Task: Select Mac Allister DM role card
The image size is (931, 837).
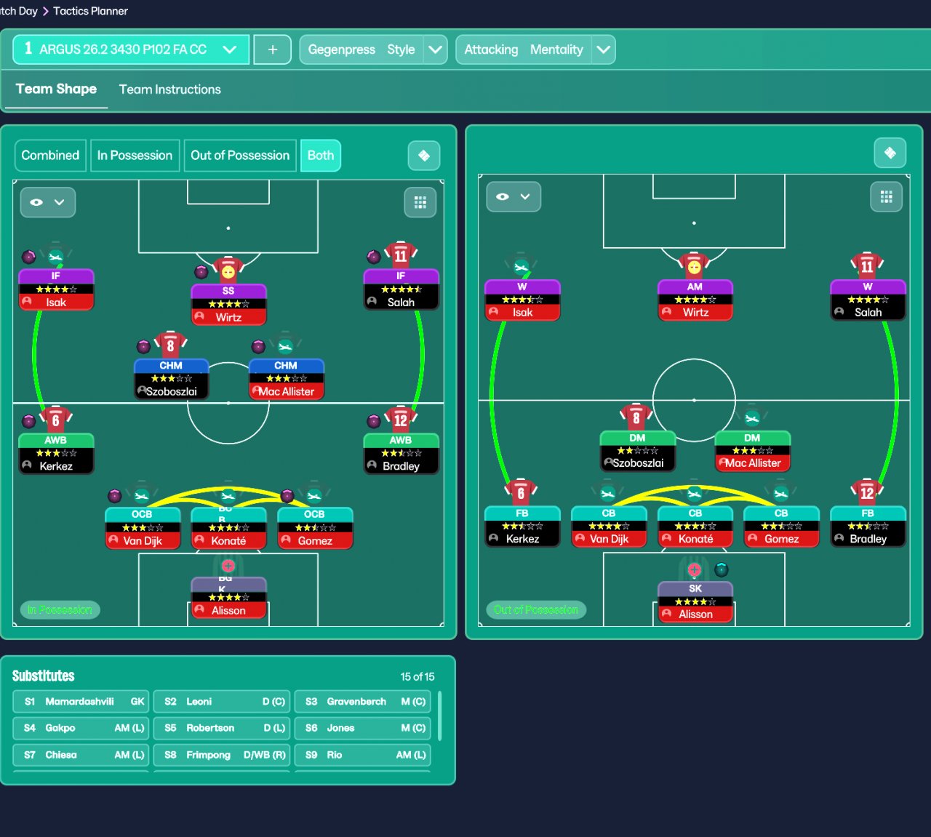Action: (x=753, y=451)
